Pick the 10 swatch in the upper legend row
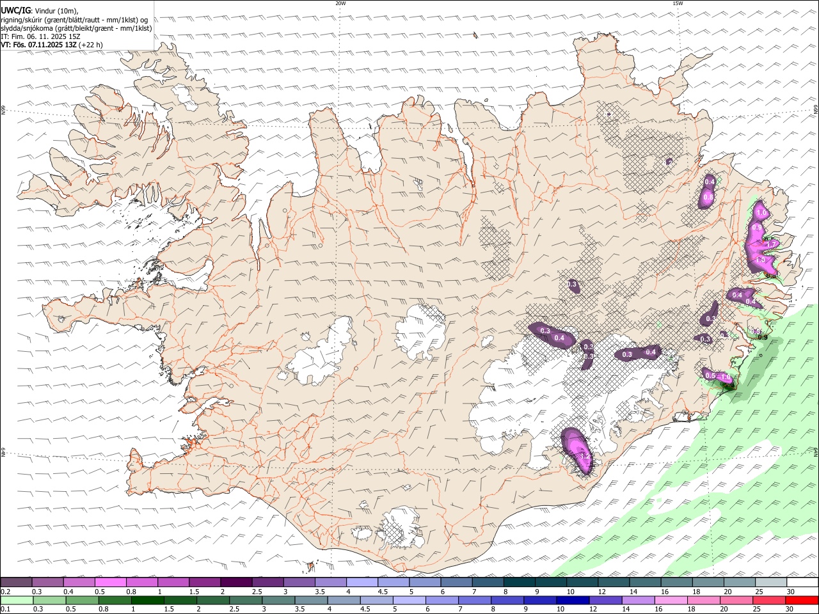Viewport: 819px width, 614px height. 582,582
